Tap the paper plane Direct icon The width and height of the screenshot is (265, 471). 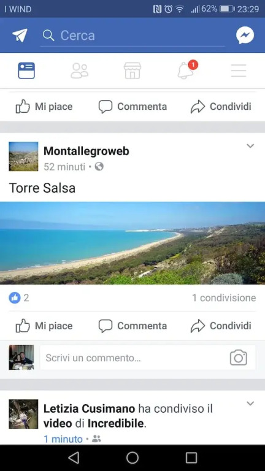click(x=20, y=36)
